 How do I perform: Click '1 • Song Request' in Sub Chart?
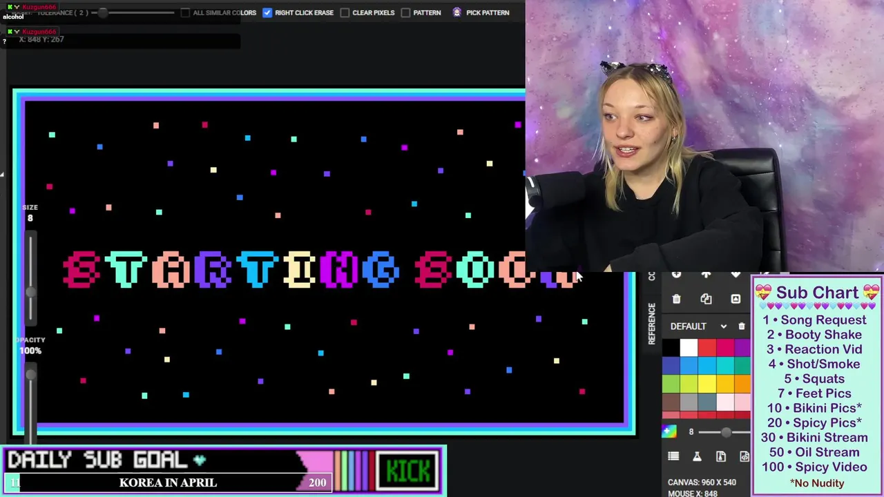click(x=814, y=320)
